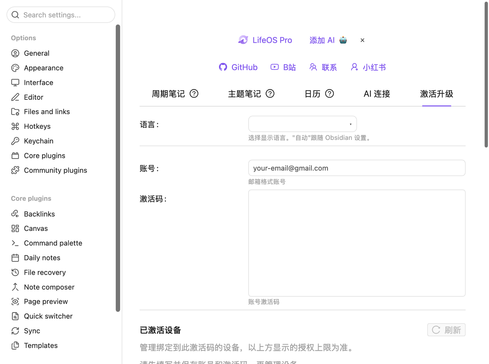Open Core plugins in Options
This screenshot has width=489, height=364.
[44, 156]
